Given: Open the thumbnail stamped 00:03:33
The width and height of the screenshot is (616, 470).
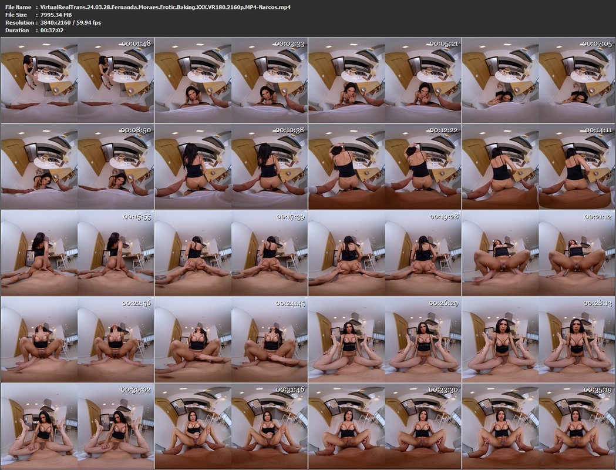Looking at the screenshot, I should tap(231, 80).
